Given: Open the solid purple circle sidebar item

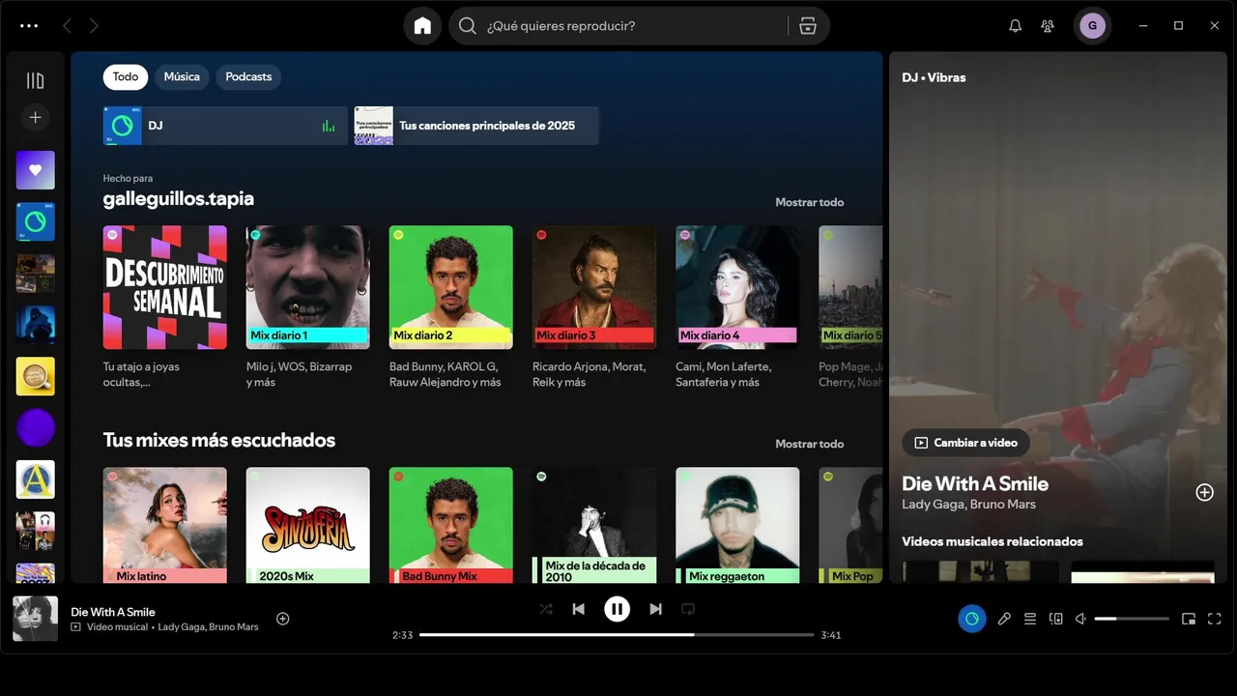Looking at the screenshot, I should click(x=35, y=427).
